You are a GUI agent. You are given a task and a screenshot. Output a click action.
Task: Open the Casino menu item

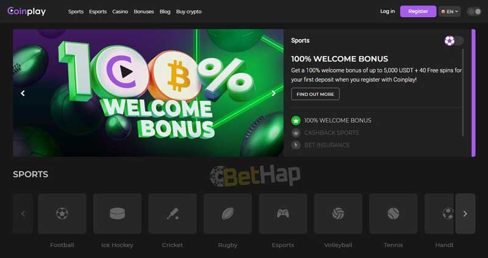[x=120, y=12]
